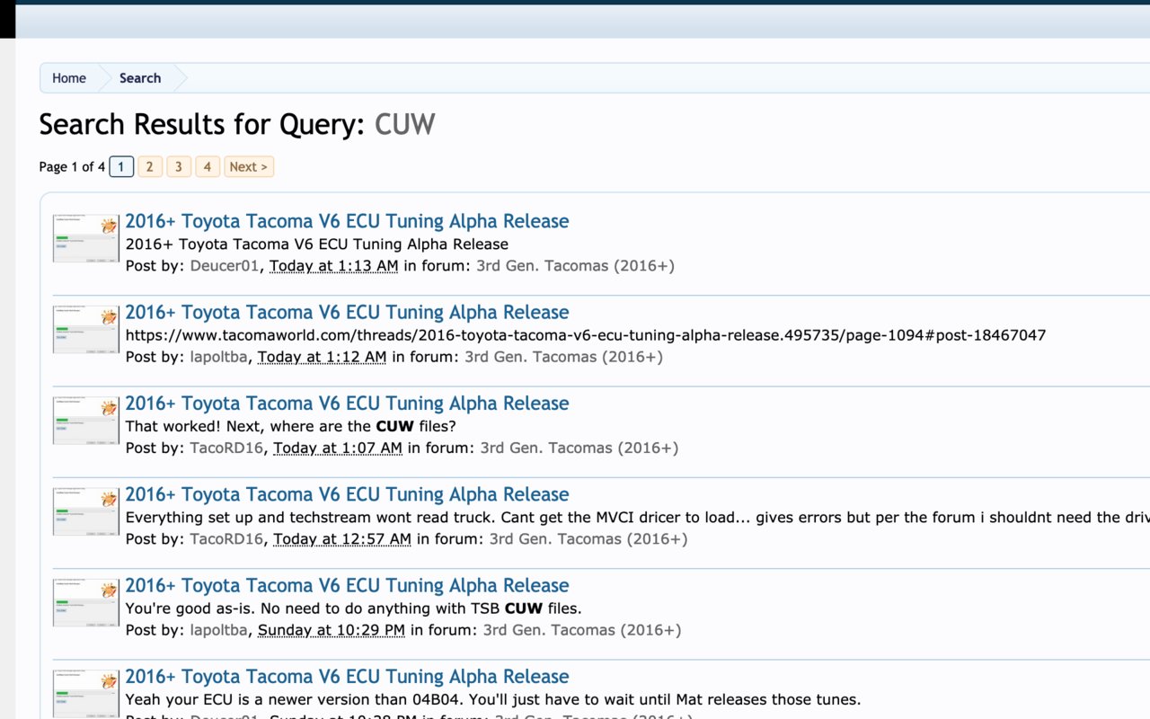Go to Home breadcrumb
Viewport: 1150px width, 719px height.
click(x=69, y=78)
